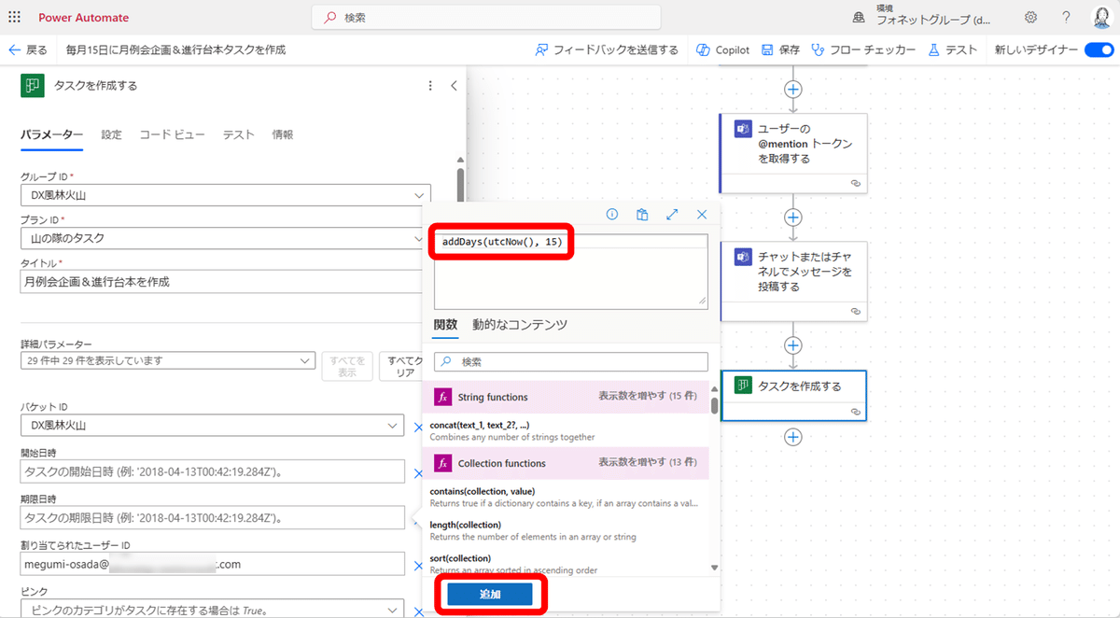Screen dimensions: 1120x618
Task: Add step above @mention card
Action: pyautogui.click(x=793, y=90)
